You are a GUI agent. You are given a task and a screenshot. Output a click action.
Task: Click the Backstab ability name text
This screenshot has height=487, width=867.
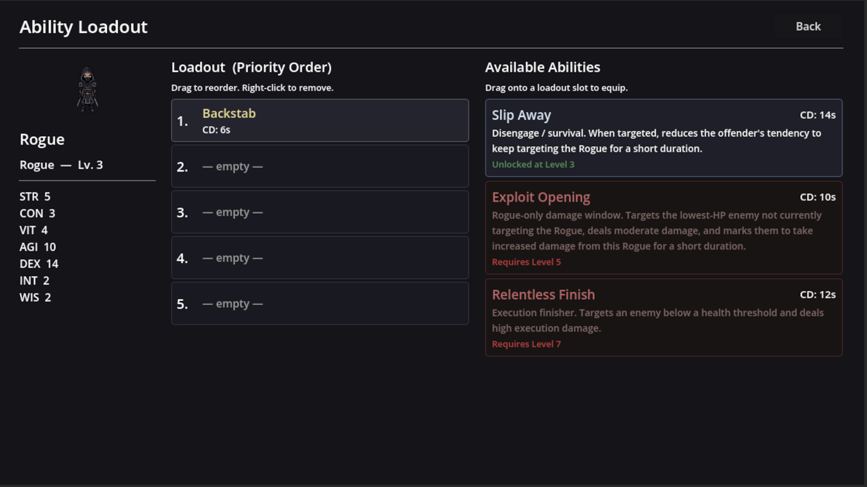tap(229, 113)
